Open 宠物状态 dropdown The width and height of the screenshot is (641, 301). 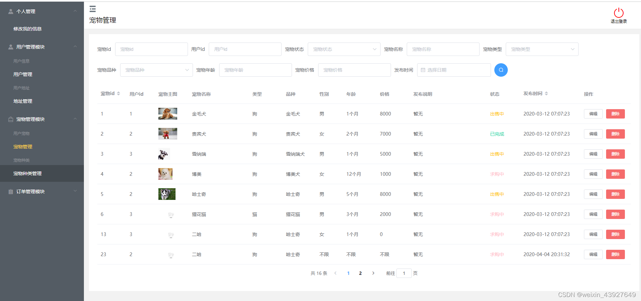click(x=344, y=49)
